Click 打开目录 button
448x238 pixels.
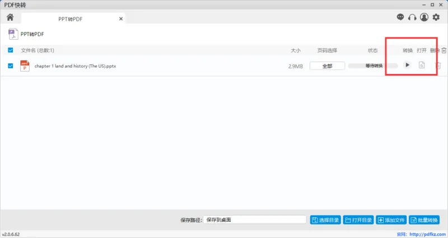358,220
